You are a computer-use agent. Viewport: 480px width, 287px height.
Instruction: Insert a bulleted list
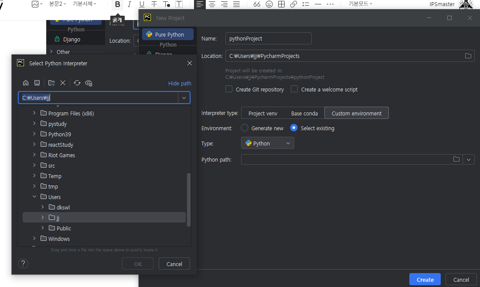[306, 4]
